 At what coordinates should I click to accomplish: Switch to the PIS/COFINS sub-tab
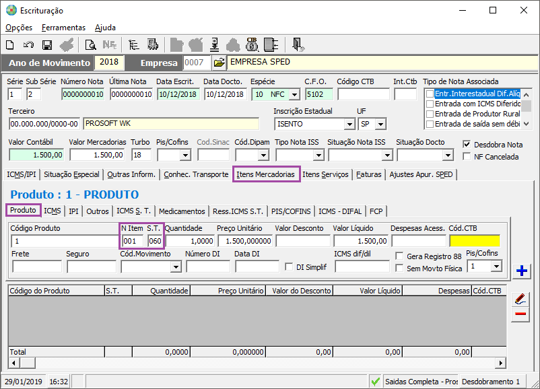(291, 211)
